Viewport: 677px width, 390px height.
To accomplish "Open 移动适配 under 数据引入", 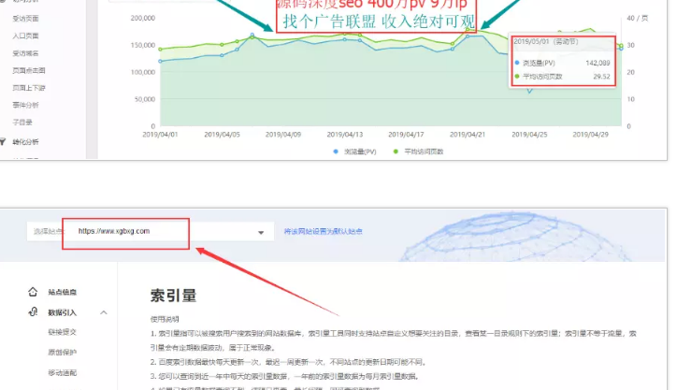I will coord(62,373).
